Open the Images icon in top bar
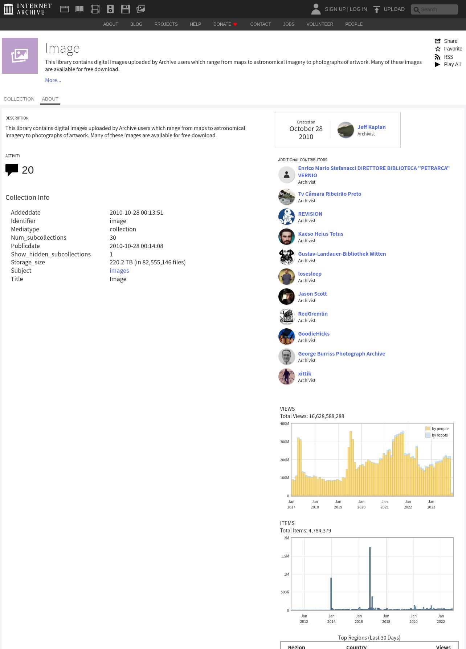 (x=141, y=9)
